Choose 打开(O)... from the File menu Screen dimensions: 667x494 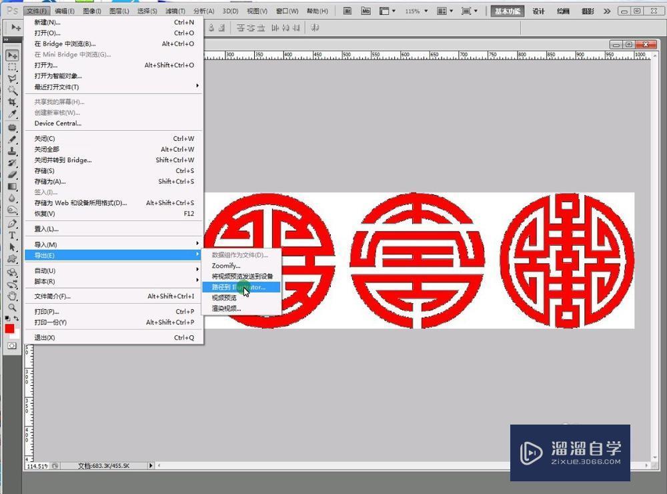(x=113, y=33)
